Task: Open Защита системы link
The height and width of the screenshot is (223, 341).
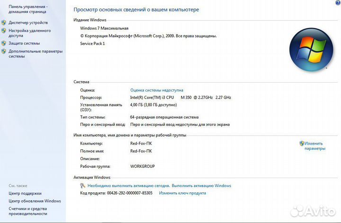Action: coord(24,43)
